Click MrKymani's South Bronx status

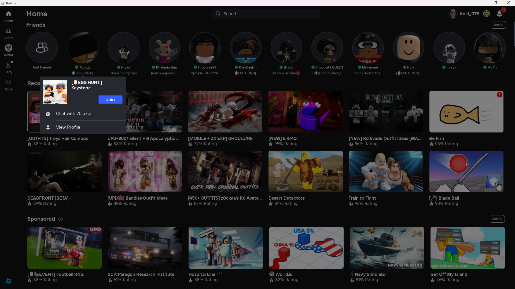tap(368, 73)
